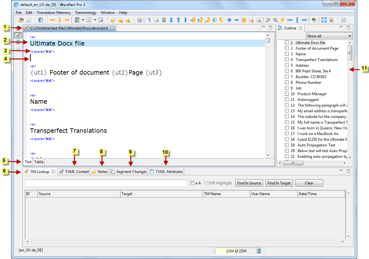
Task: Click the blue up arrow toolbar icon
Action: (178, 20)
